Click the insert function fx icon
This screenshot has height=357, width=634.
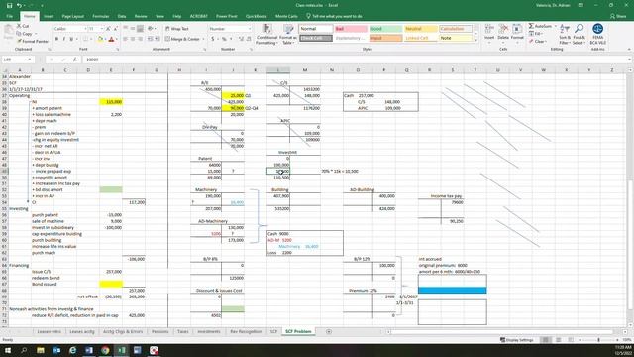[x=75, y=59]
